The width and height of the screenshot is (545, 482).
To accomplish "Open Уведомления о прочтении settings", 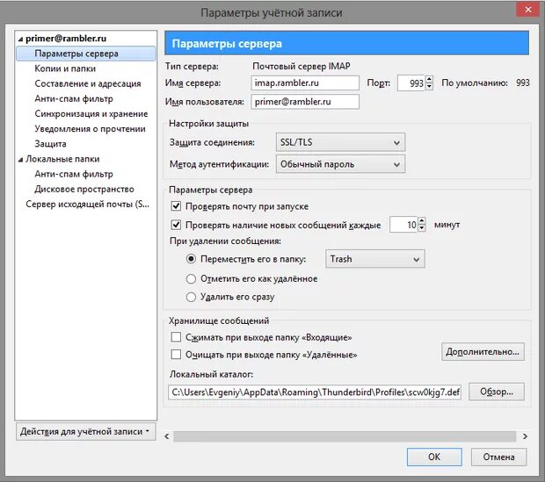I will pos(90,129).
